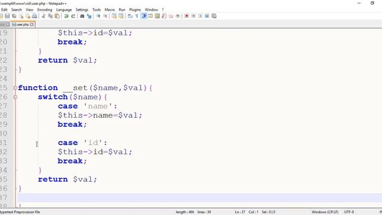This screenshot has width=382, height=215.
Task: Click 'lines : 39' in the status bar
Action: click(x=204, y=212)
